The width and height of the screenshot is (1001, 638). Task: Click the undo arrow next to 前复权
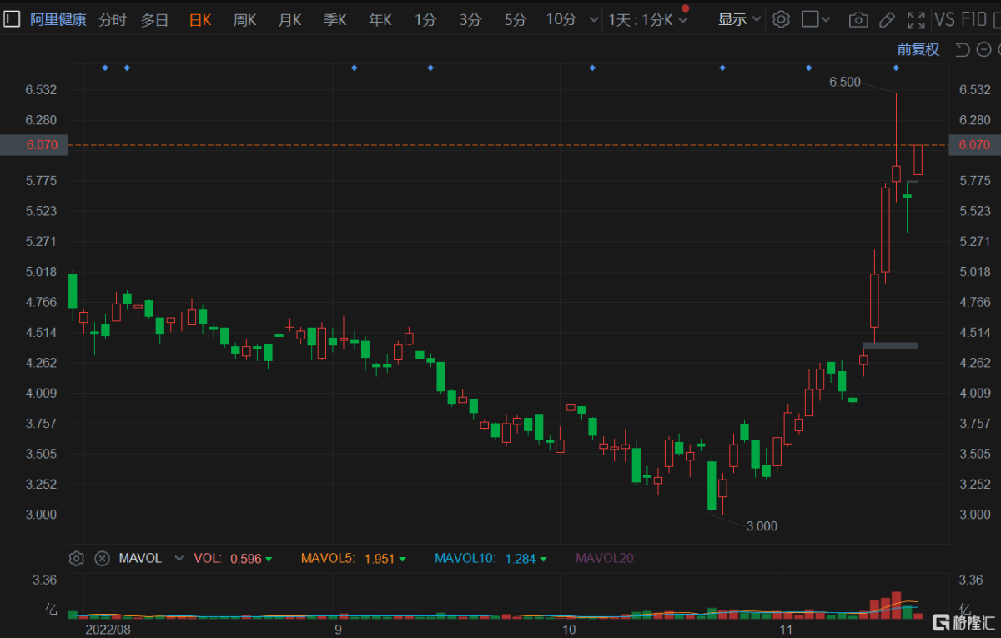962,49
